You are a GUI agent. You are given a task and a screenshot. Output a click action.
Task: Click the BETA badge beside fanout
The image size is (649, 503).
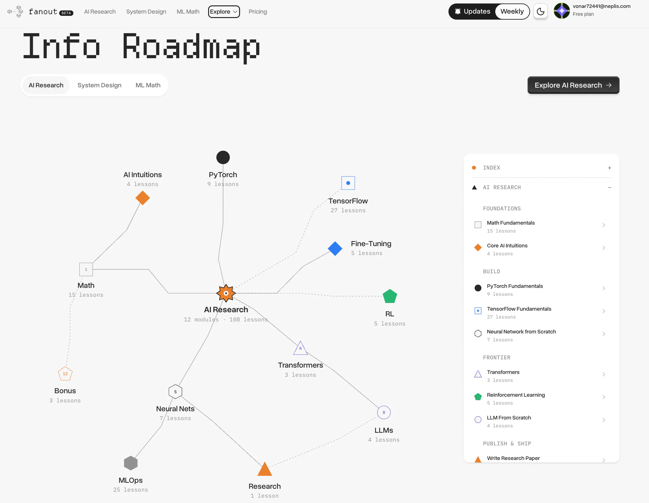click(x=66, y=13)
